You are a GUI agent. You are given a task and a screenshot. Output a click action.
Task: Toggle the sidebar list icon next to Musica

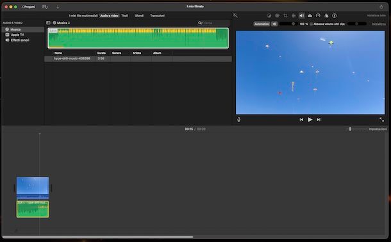[48, 23]
